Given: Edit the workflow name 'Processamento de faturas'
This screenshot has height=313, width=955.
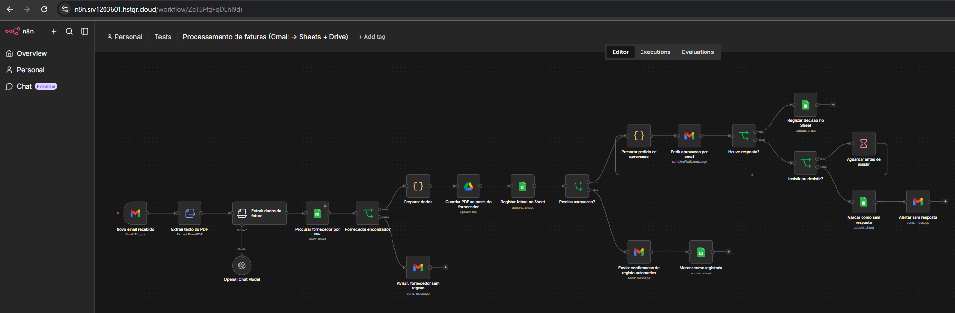Looking at the screenshot, I should pos(265,37).
